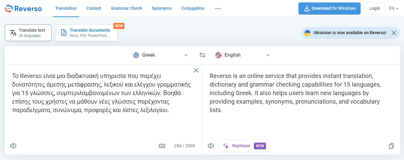Viewport: 404px width, 160px height.
Task: Open the Conjugation tab
Action: (193, 9)
